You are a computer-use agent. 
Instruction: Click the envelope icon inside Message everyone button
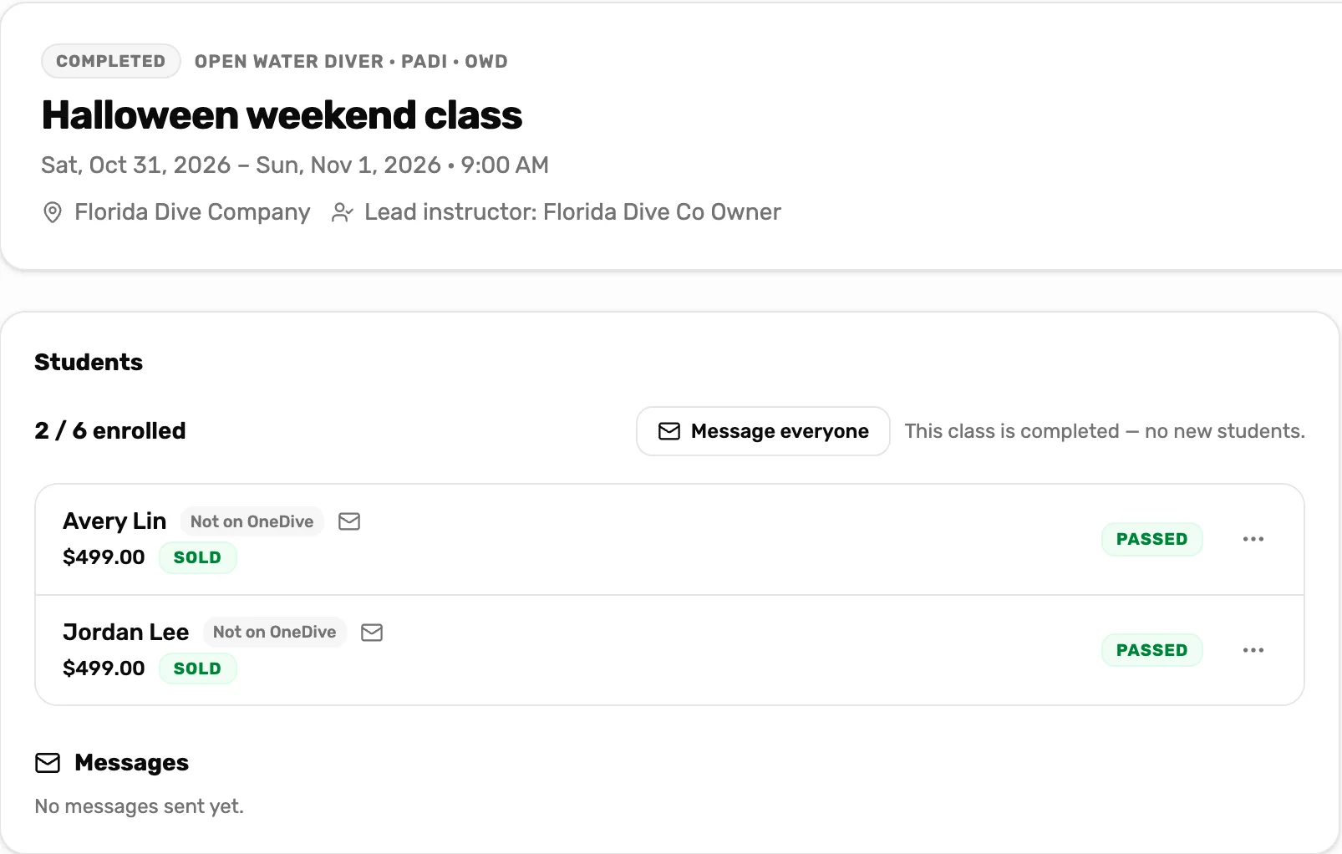tap(669, 431)
